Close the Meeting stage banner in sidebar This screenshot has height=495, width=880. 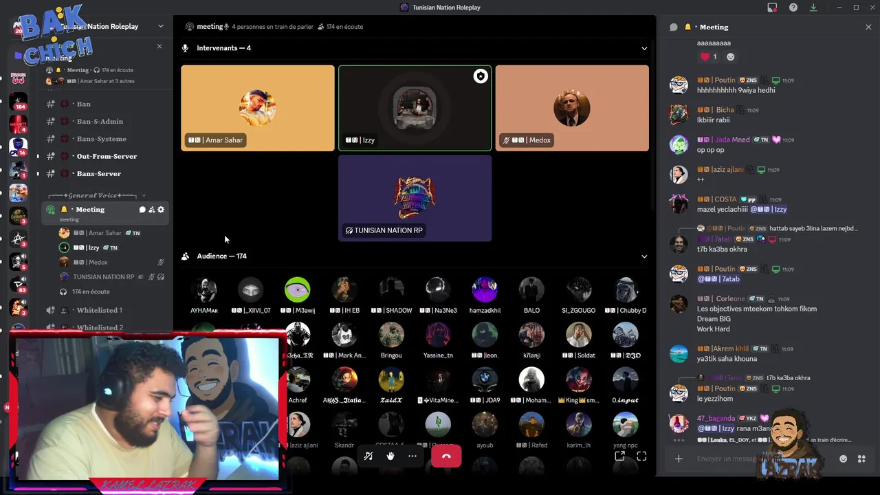point(159,47)
